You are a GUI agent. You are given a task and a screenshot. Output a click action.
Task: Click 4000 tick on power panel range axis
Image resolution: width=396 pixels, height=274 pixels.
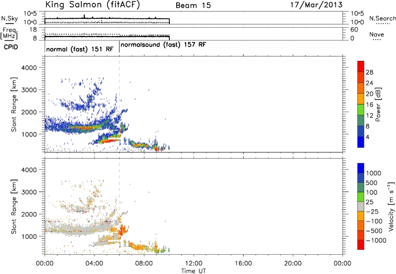(x=29, y=68)
